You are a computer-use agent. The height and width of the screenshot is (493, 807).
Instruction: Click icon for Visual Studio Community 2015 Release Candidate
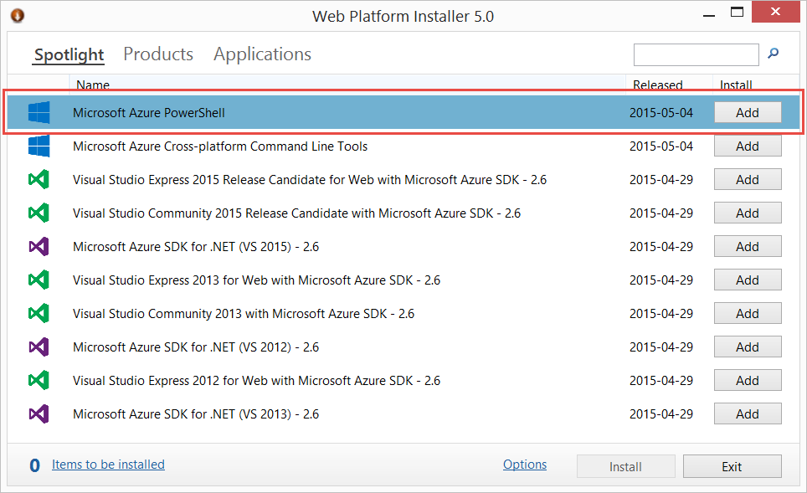(39, 213)
